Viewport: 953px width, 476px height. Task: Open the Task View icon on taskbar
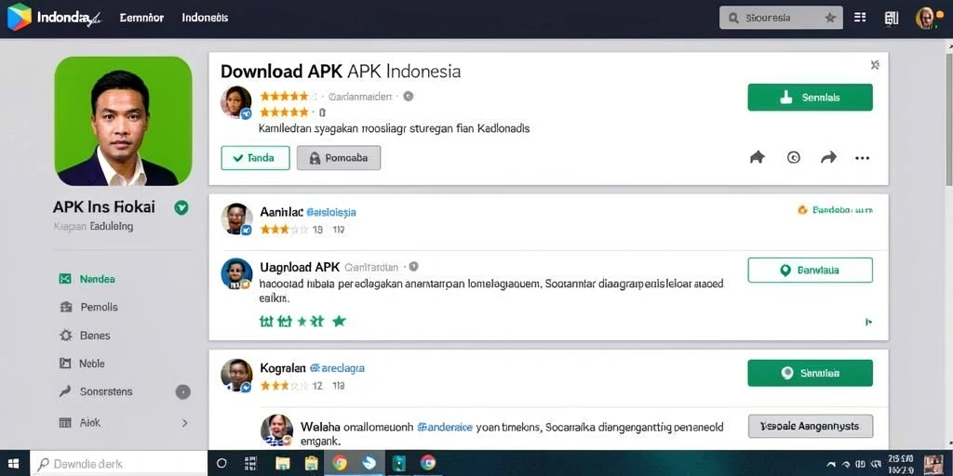pos(250,463)
